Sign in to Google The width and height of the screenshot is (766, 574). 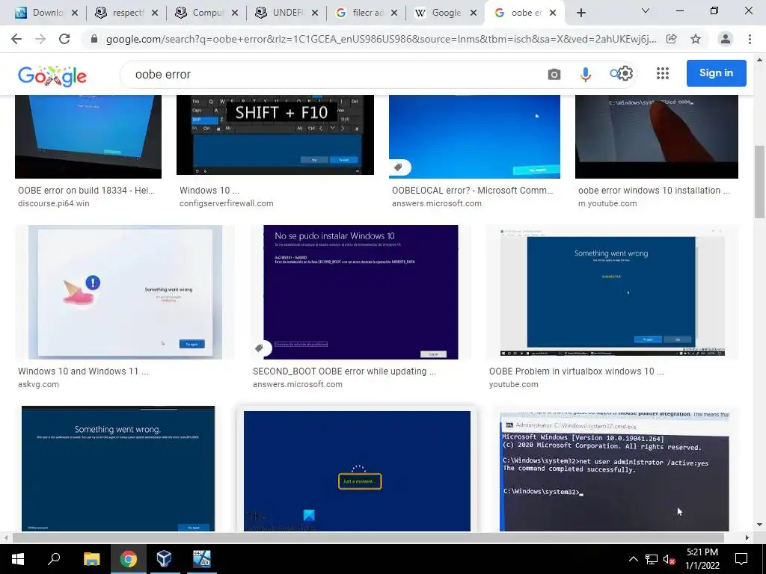point(716,73)
